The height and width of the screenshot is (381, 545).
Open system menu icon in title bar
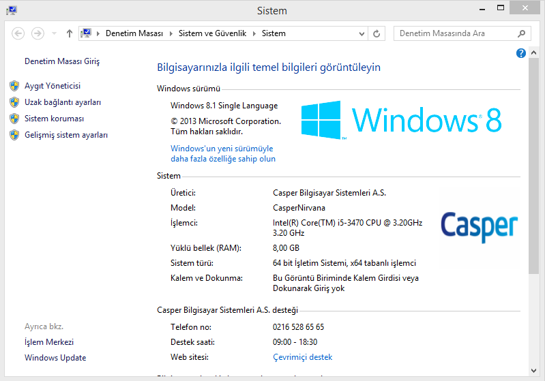point(10,10)
